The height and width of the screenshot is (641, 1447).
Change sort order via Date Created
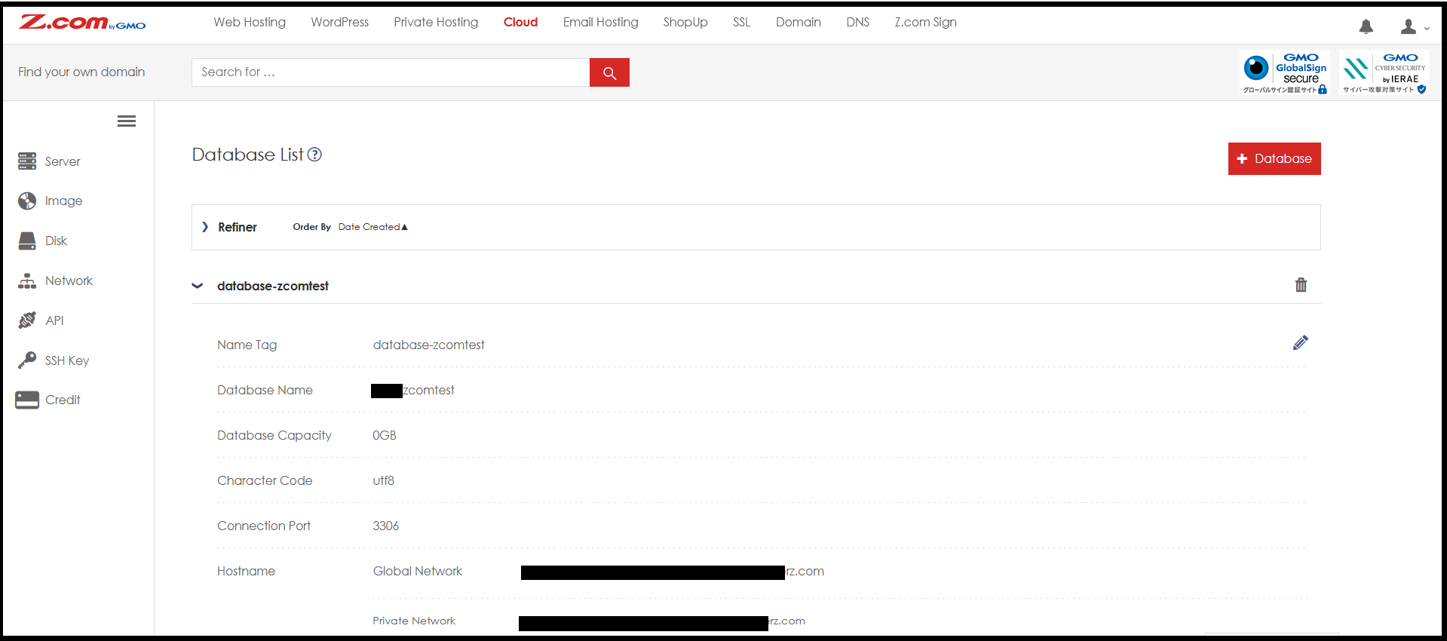tap(372, 227)
